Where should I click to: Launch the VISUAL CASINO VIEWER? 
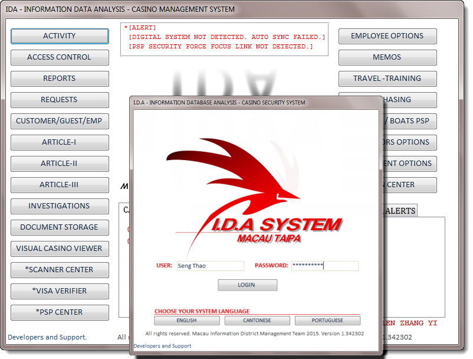(60, 249)
